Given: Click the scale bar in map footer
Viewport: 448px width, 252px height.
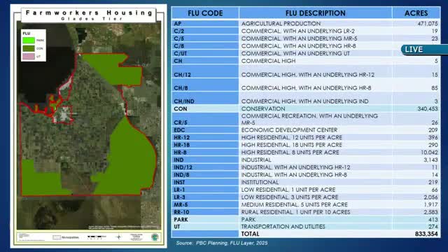Looking at the screenshot, I should coord(97,237).
